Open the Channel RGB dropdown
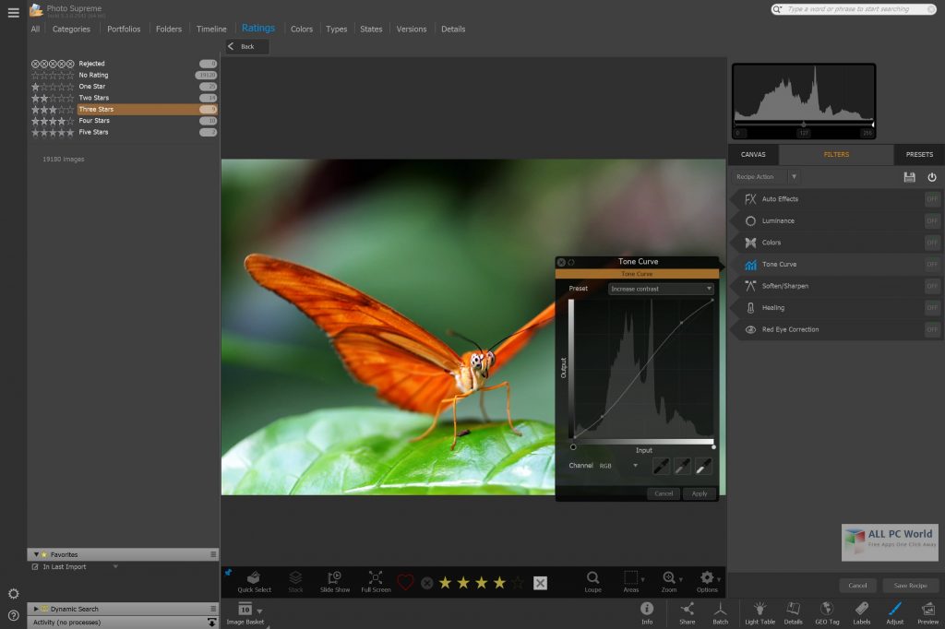The image size is (945, 629). pos(619,466)
